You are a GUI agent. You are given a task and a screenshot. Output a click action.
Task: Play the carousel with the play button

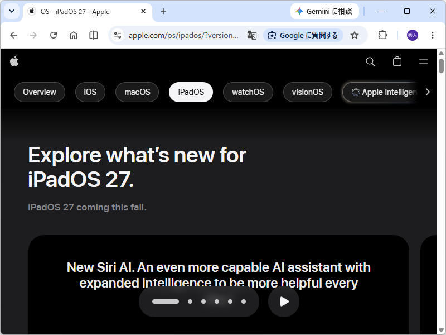tap(284, 301)
